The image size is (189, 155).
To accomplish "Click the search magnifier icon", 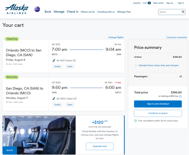I will 183,12.
